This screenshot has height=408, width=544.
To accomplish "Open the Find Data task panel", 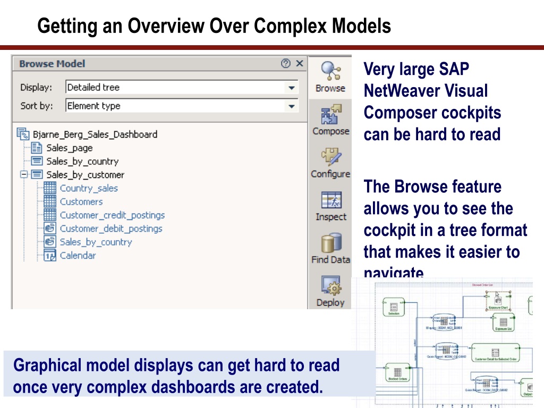I will click(x=330, y=249).
